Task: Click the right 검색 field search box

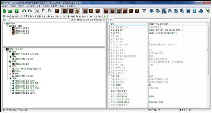Action: pos(161,20)
